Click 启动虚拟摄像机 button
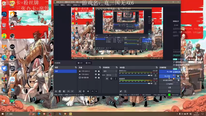The image size is (206, 116). point(168,80)
